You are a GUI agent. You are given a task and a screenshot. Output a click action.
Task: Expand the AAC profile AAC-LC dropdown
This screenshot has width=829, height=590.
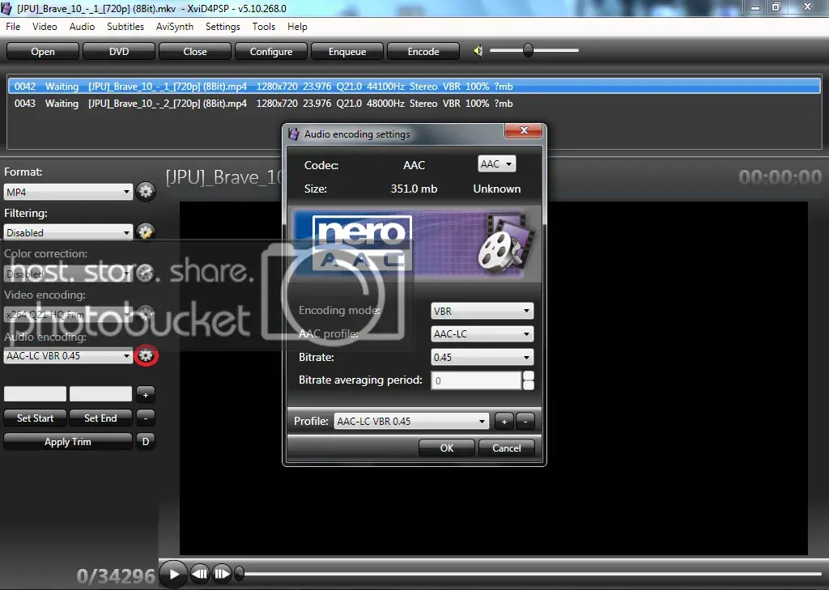click(482, 334)
